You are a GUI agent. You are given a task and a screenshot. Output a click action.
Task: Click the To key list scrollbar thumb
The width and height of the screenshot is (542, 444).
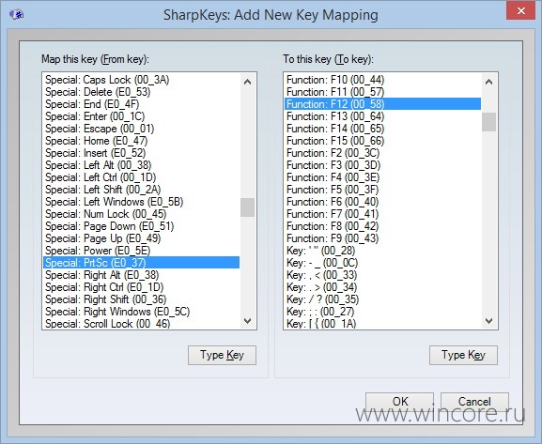[x=488, y=122]
